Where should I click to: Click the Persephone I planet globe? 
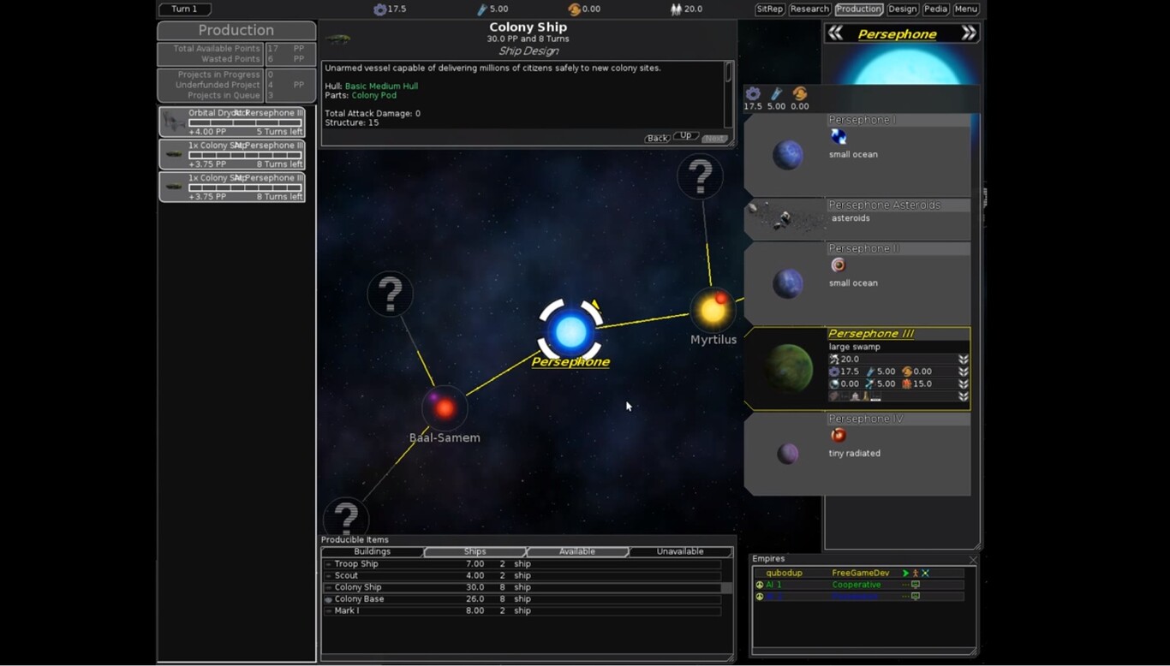click(787, 155)
